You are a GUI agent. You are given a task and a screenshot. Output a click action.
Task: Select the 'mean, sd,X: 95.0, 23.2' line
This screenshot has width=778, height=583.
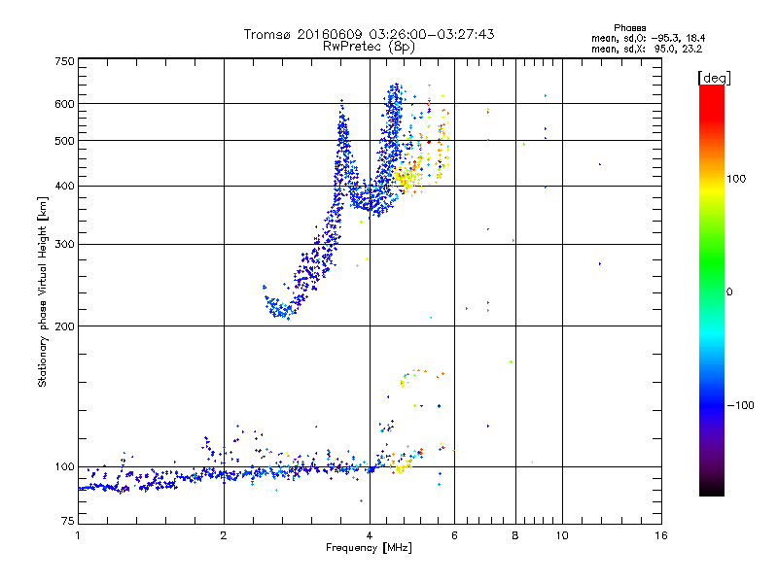tap(647, 49)
